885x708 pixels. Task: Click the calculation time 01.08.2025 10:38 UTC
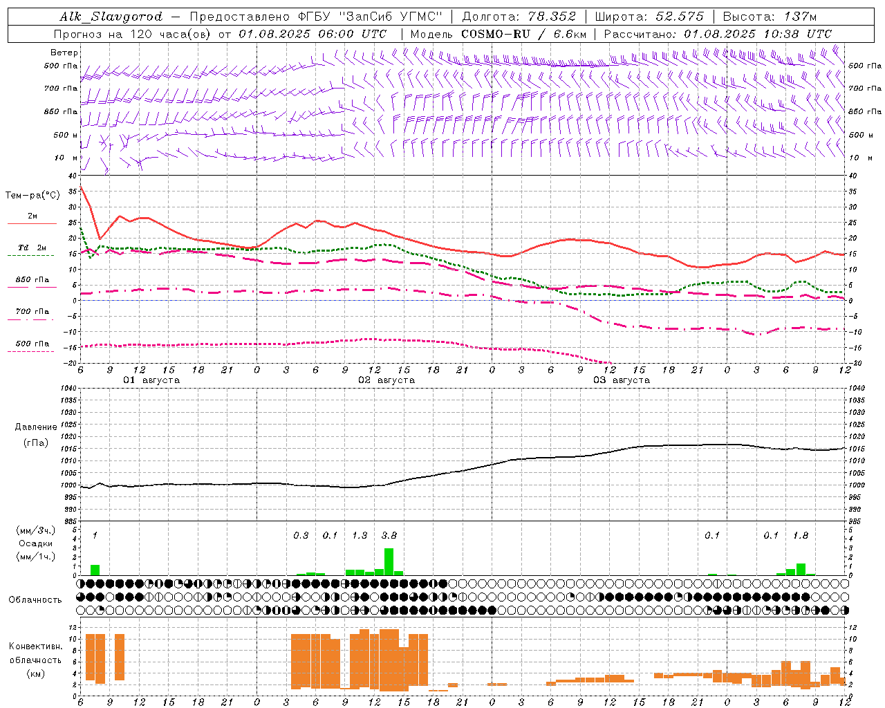pos(758,34)
